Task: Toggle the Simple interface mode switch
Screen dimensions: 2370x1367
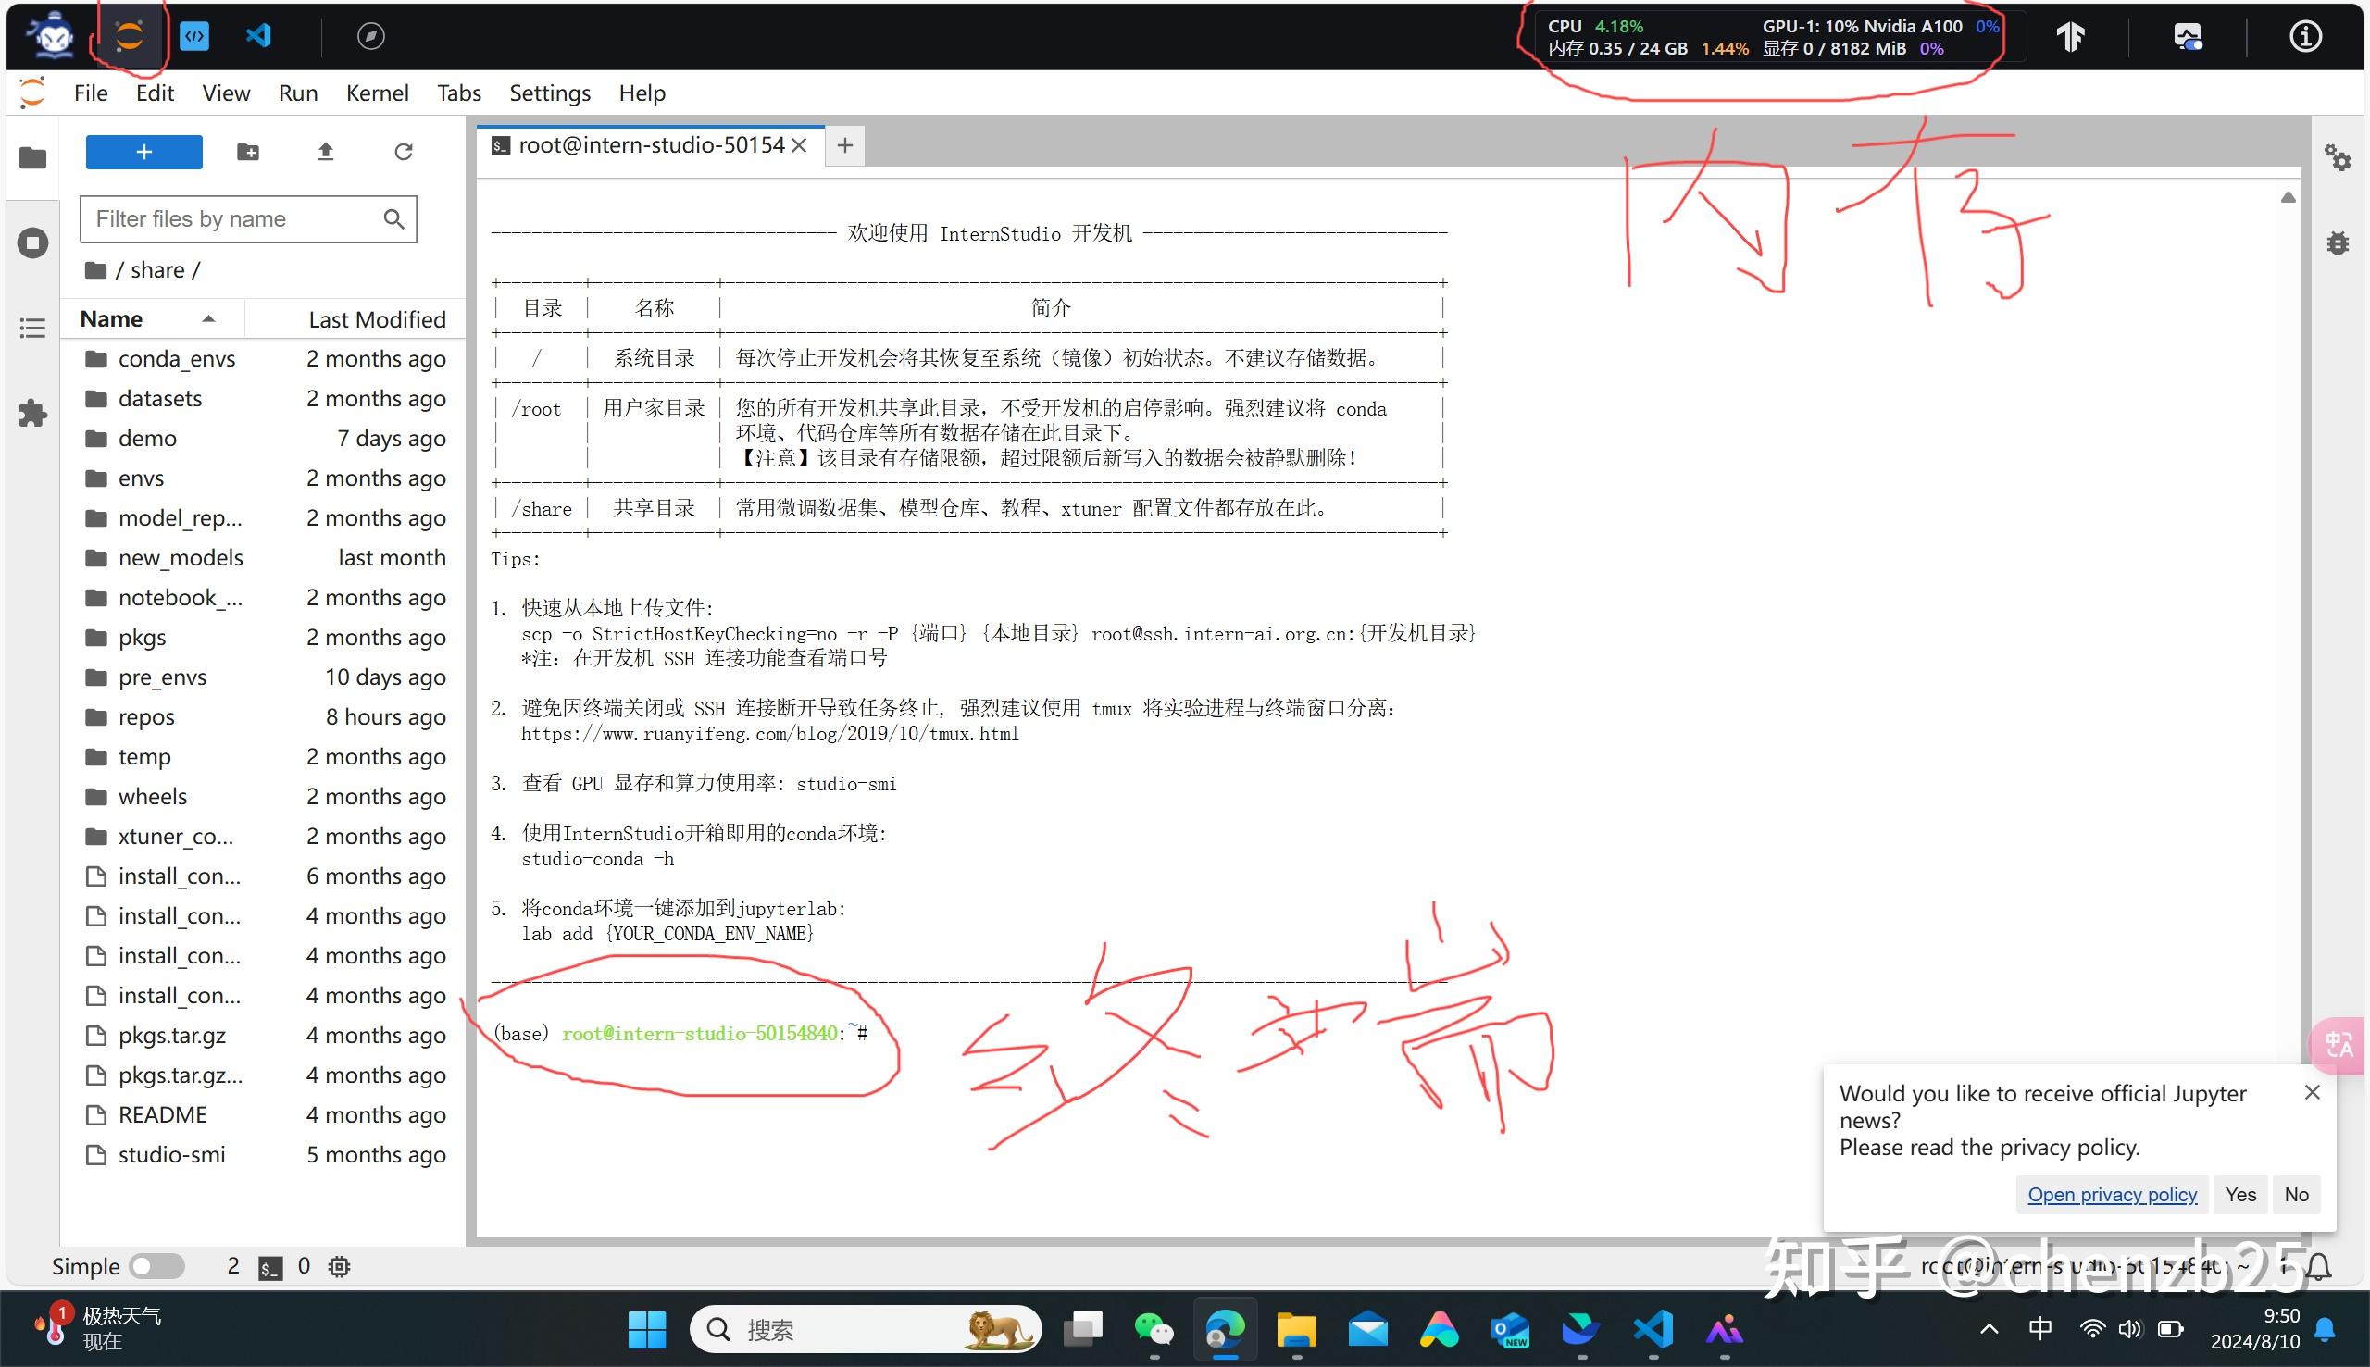Action: 156,1265
